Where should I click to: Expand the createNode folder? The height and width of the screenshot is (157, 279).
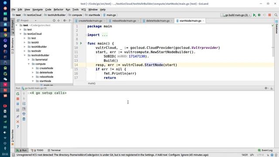click(x=33, y=68)
